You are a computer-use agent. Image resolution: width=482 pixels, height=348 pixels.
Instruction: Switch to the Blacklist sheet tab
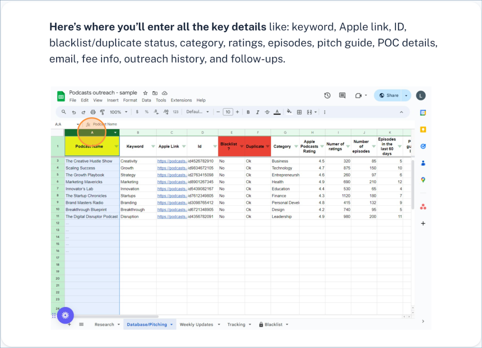click(273, 324)
